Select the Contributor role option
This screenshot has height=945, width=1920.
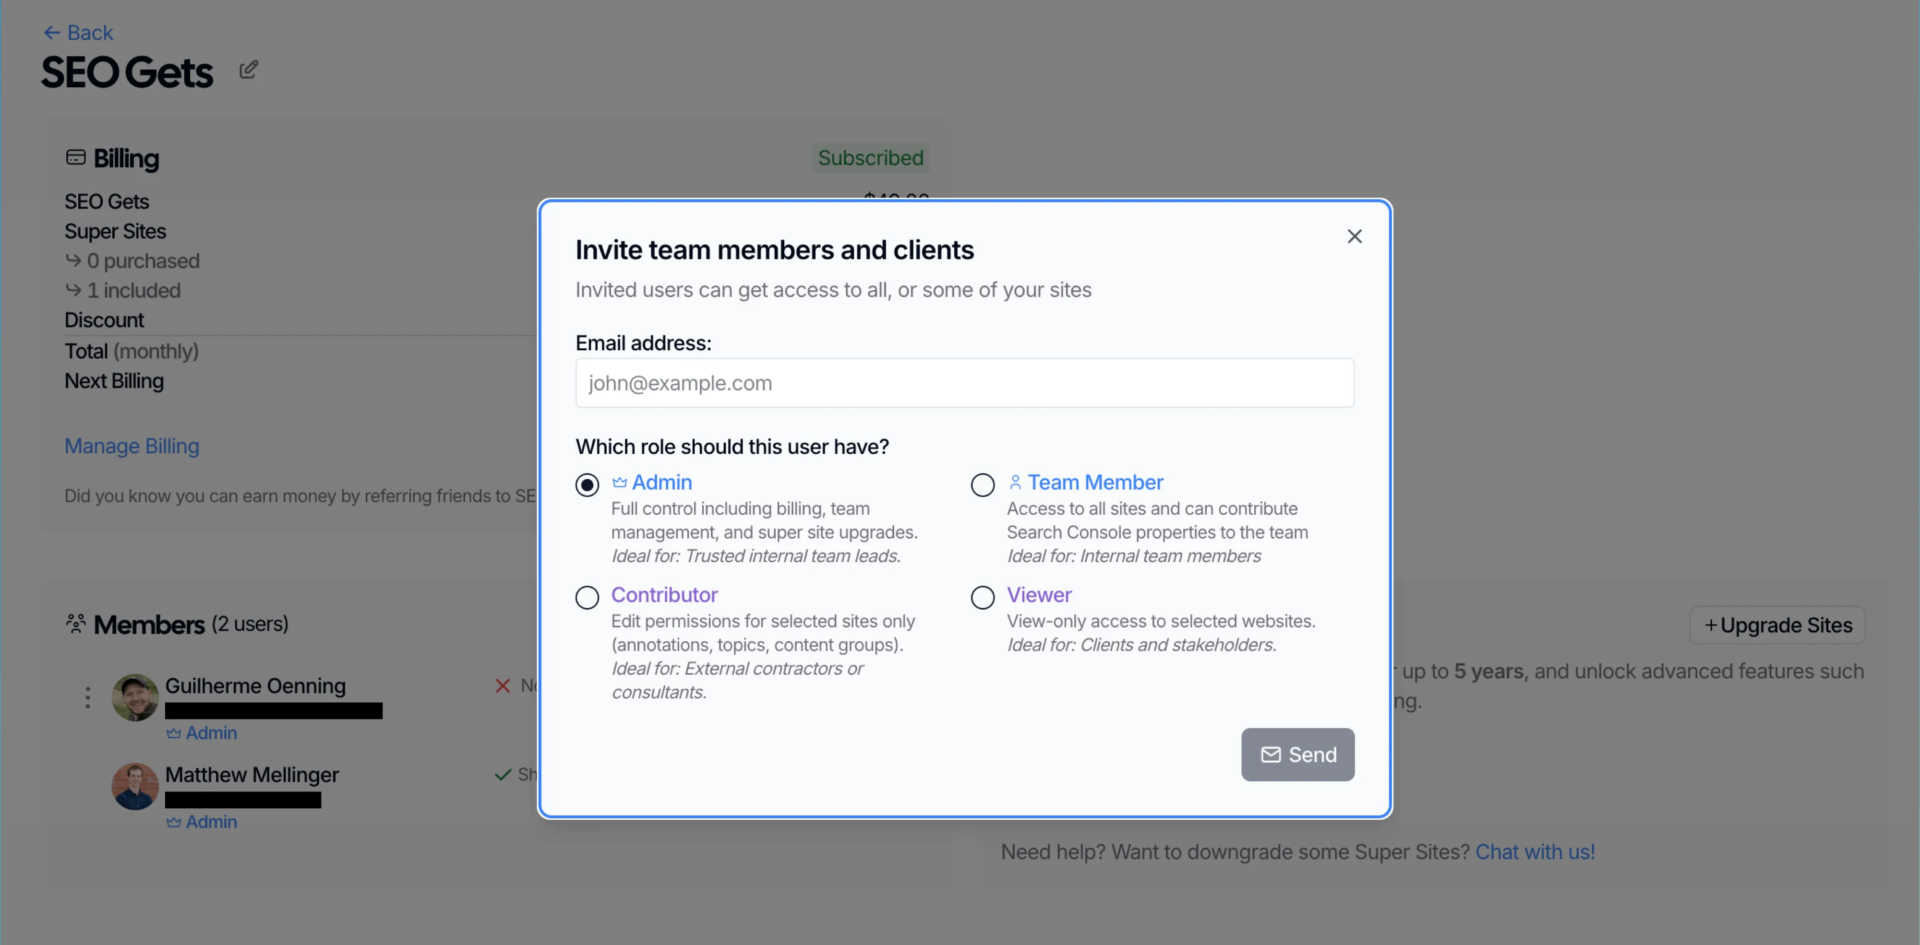[x=588, y=597]
